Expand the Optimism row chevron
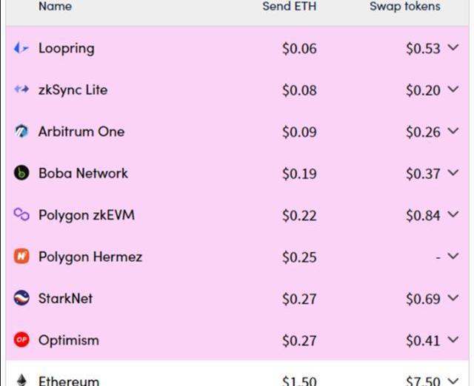Image resolution: width=474 pixels, height=386 pixels. (453, 340)
